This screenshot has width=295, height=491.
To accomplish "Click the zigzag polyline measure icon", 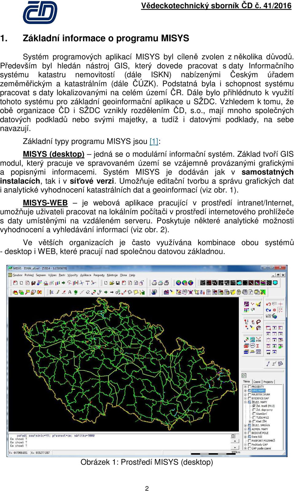I will (274, 364).
